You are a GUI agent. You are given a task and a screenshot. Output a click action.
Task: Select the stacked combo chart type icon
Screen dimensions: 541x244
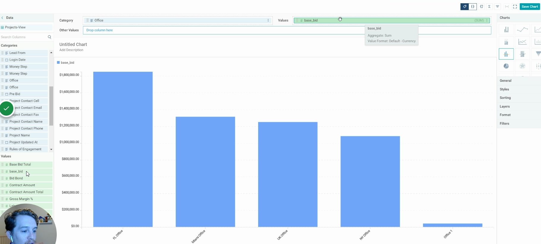coord(522,54)
